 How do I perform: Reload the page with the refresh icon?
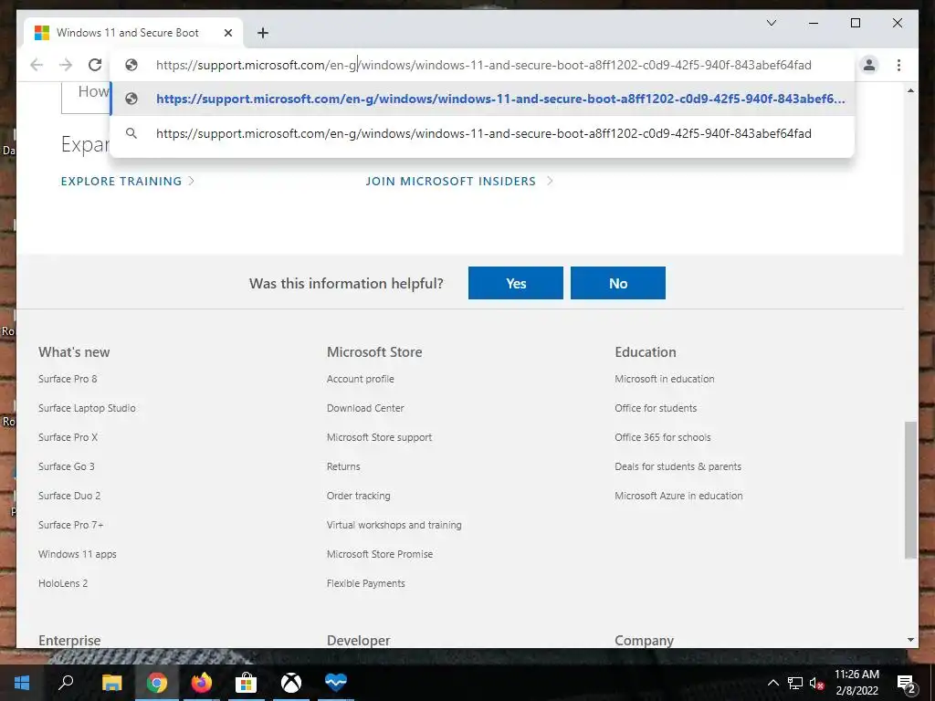pyautogui.click(x=95, y=65)
